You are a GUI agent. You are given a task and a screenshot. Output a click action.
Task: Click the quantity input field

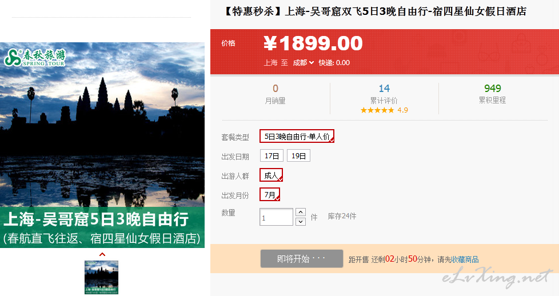click(x=276, y=218)
